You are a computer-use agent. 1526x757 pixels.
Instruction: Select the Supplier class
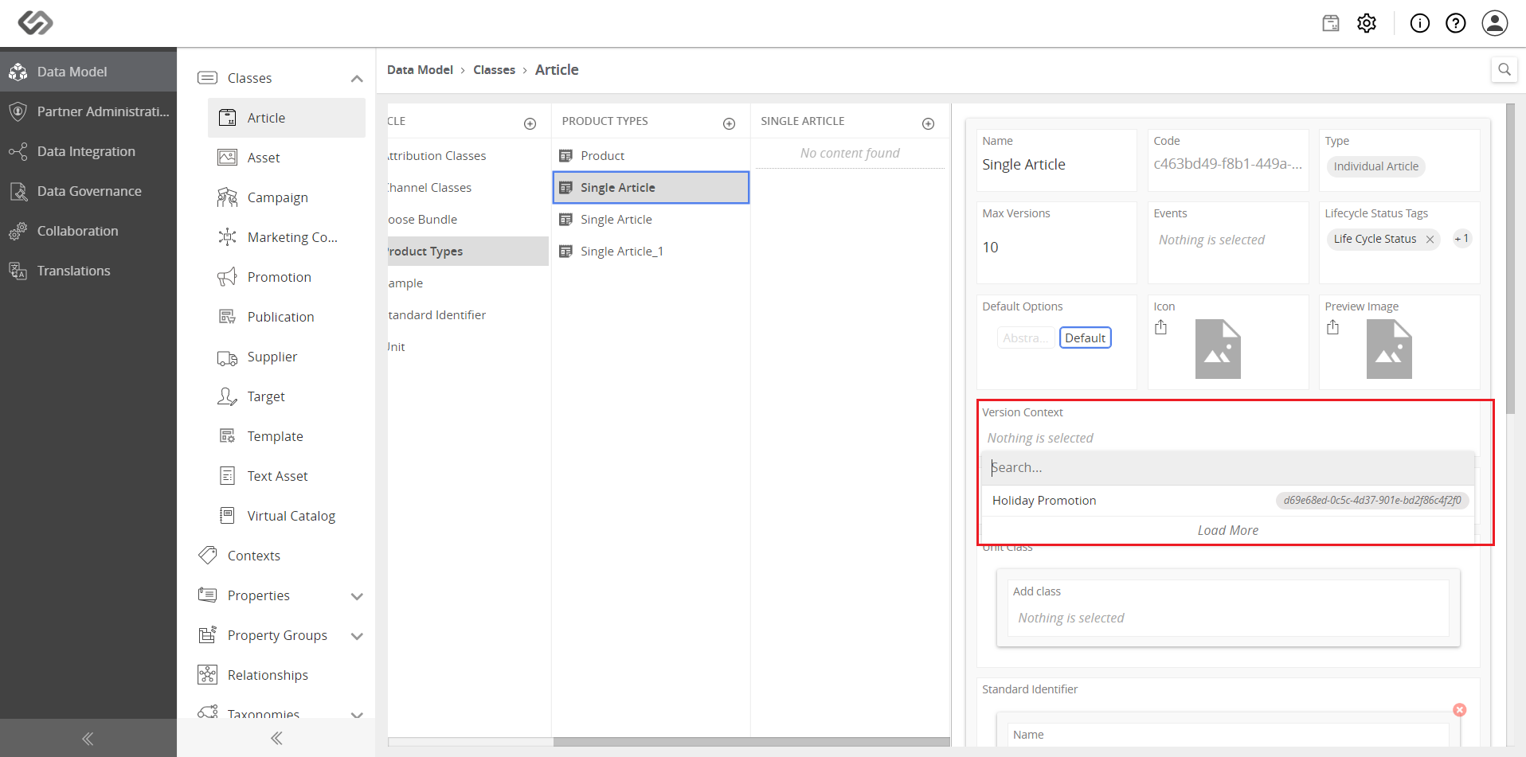287,357
